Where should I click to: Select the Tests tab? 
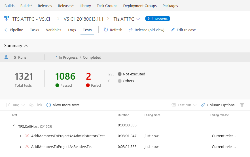(x=87, y=30)
